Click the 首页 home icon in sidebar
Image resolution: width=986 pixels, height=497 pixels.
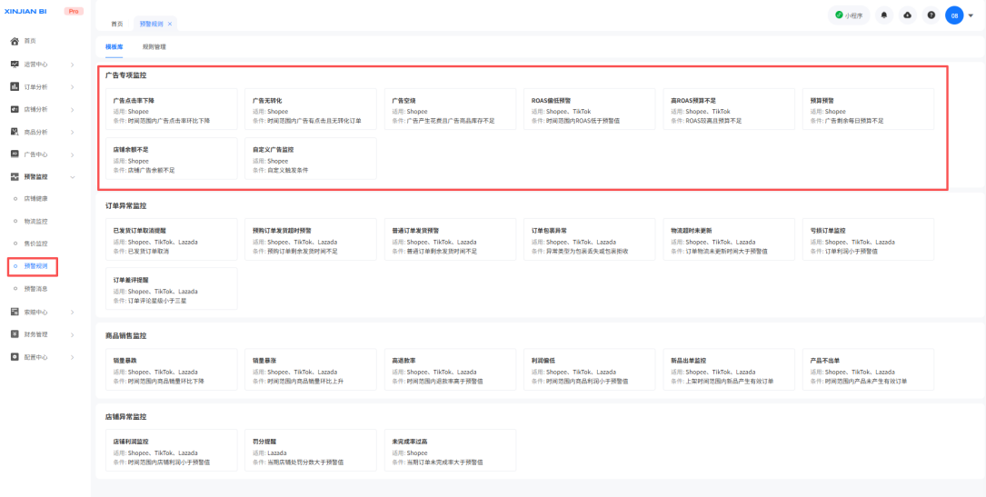[x=15, y=41]
